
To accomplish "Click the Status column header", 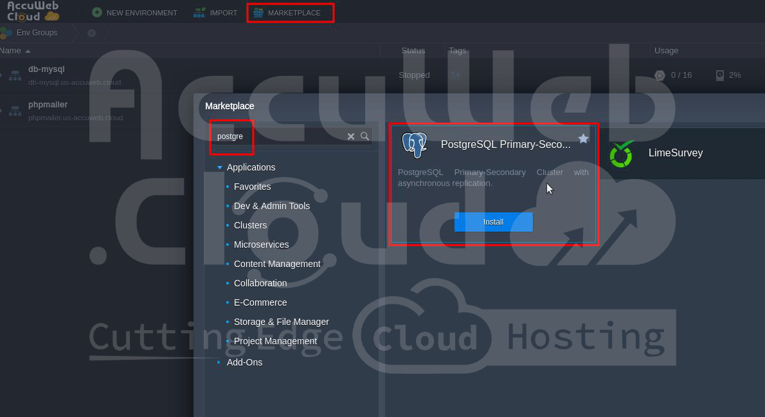I will point(413,51).
